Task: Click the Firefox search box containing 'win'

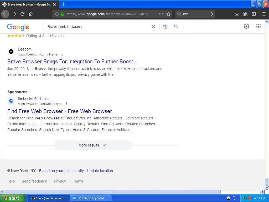Action: (x=195, y=14)
